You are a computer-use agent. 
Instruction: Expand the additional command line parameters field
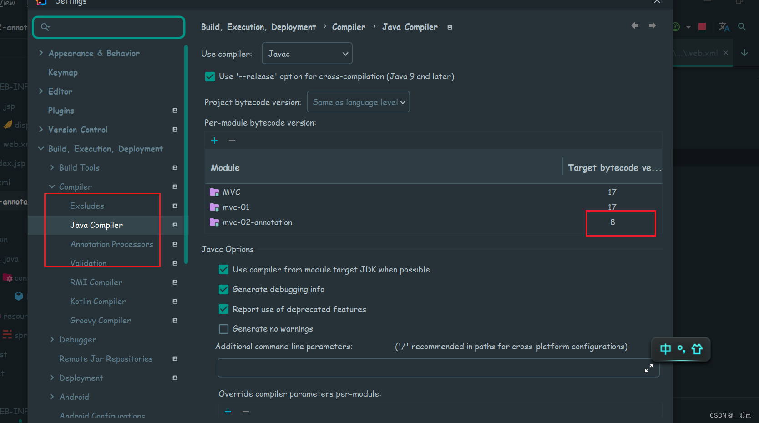[649, 368]
